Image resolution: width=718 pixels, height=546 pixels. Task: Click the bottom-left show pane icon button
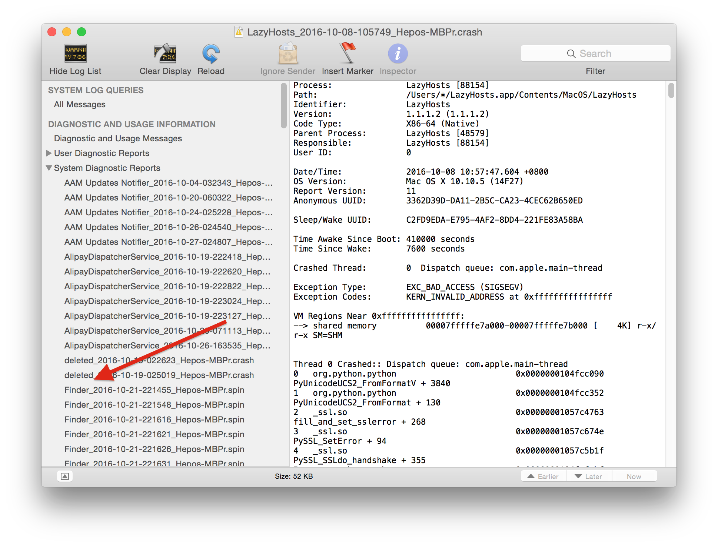pyautogui.click(x=65, y=476)
